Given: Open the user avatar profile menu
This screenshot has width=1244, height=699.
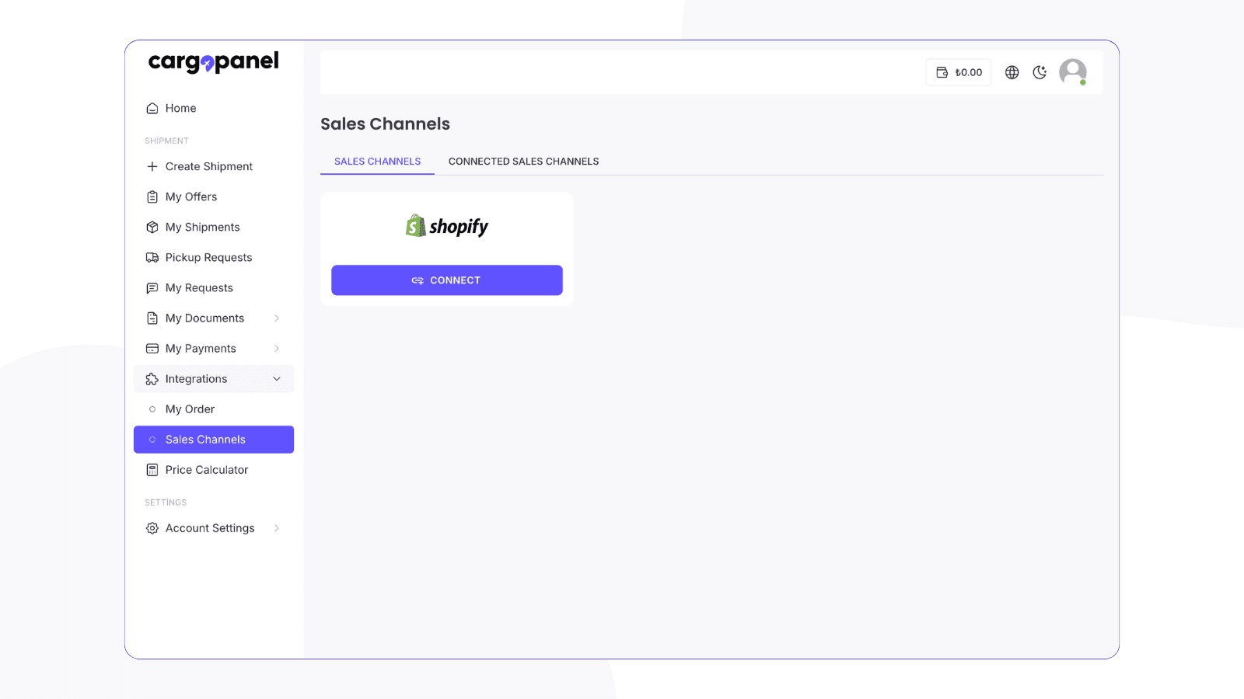Looking at the screenshot, I should [1073, 72].
